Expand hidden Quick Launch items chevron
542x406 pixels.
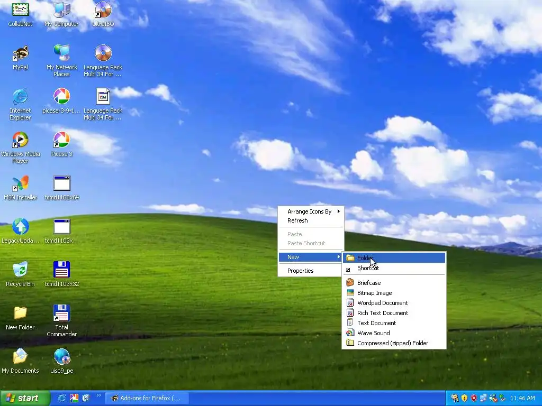tap(98, 395)
